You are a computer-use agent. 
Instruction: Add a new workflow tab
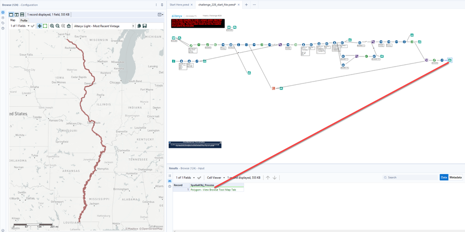(246, 5)
